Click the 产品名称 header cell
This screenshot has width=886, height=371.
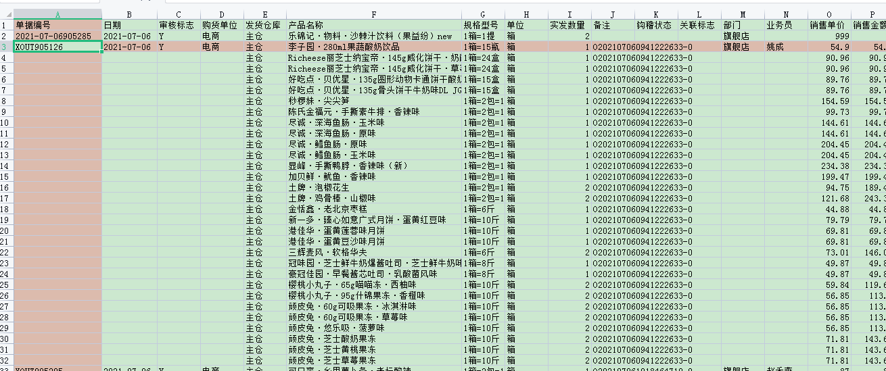pyautogui.click(x=374, y=25)
